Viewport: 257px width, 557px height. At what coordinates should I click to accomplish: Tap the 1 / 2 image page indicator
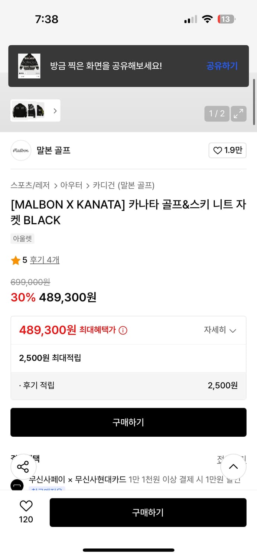(x=217, y=113)
